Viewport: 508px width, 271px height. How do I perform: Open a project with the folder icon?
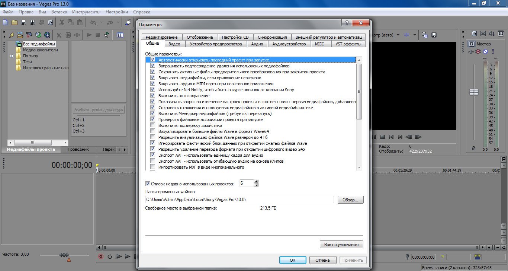(15, 23)
